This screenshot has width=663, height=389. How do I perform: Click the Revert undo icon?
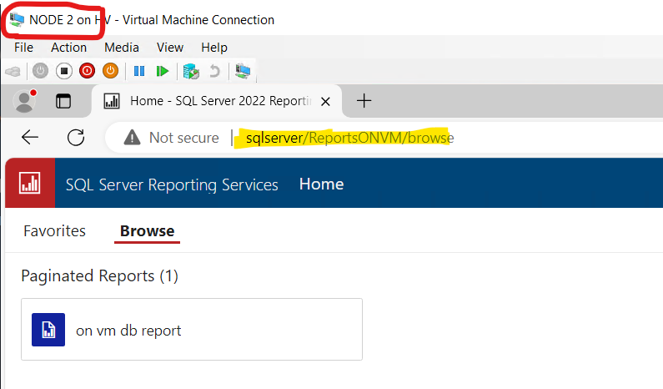coord(215,71)
